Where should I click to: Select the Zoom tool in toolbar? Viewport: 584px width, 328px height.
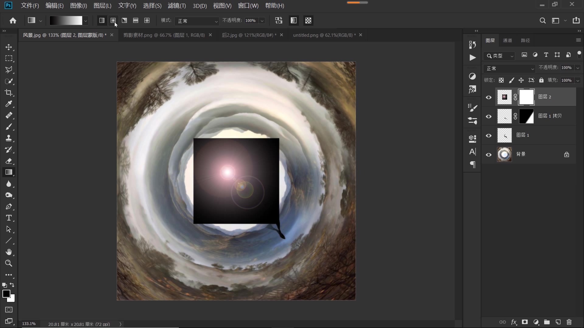(x=9, y=263)
